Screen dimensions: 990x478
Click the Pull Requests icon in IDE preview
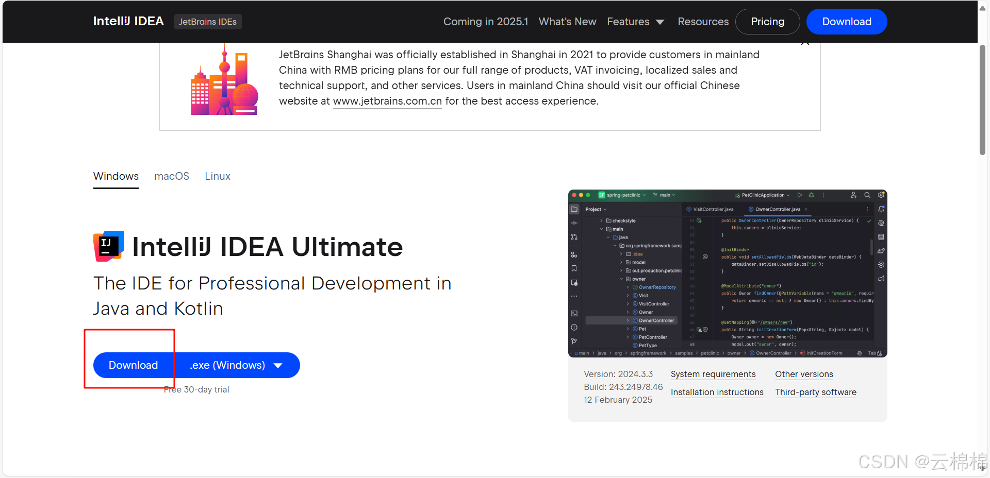pyautogui.click(x=574, y=237)
